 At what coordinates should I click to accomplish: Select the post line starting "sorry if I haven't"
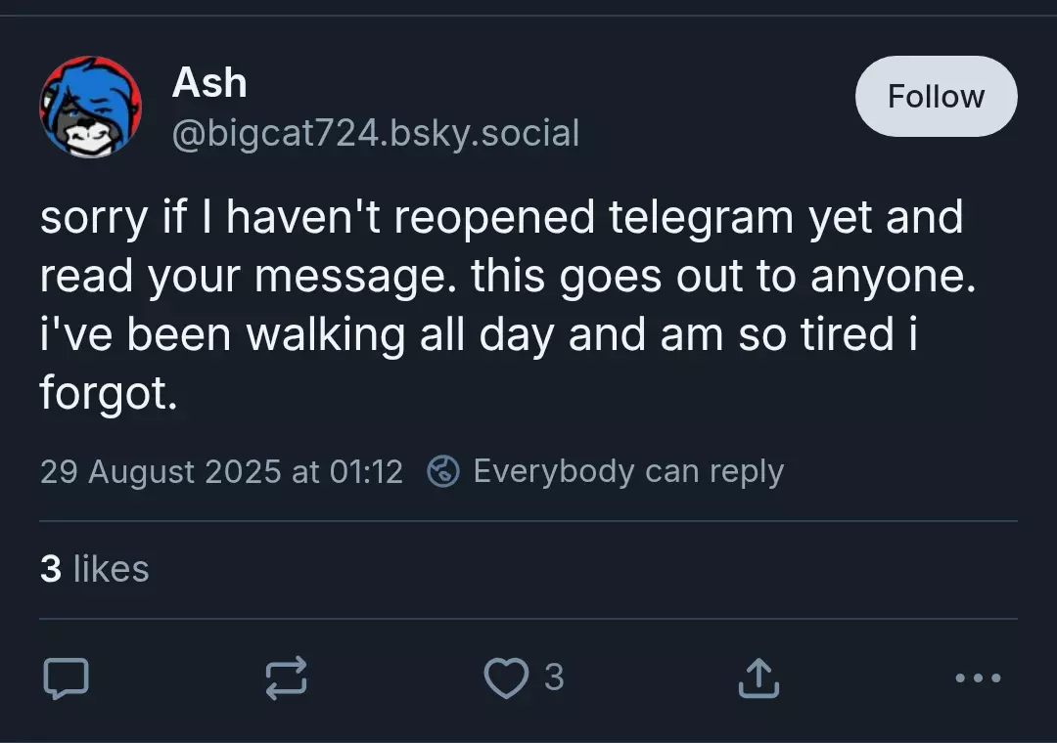point(501,218)
